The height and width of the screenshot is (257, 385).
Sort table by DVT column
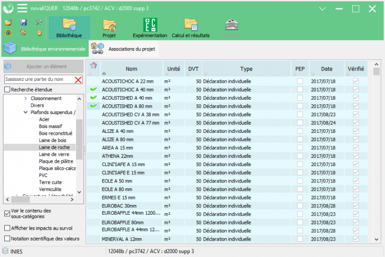[x=193, y=69]
